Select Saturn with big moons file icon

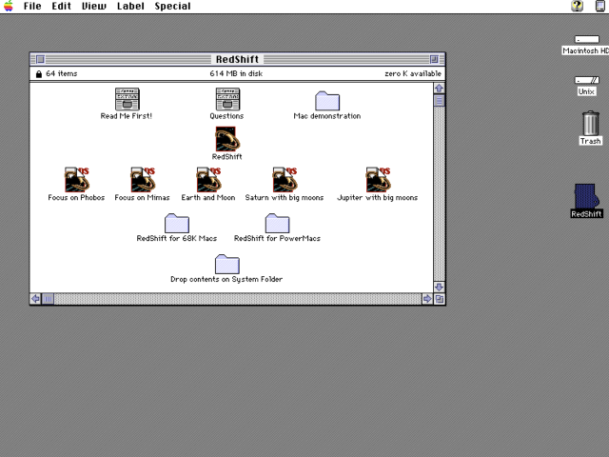coord(285,180)
